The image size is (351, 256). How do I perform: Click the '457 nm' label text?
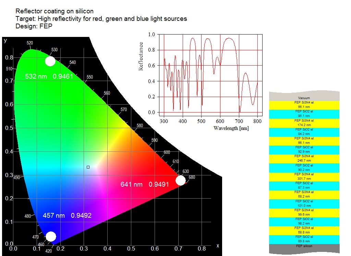tap(54, 215)
